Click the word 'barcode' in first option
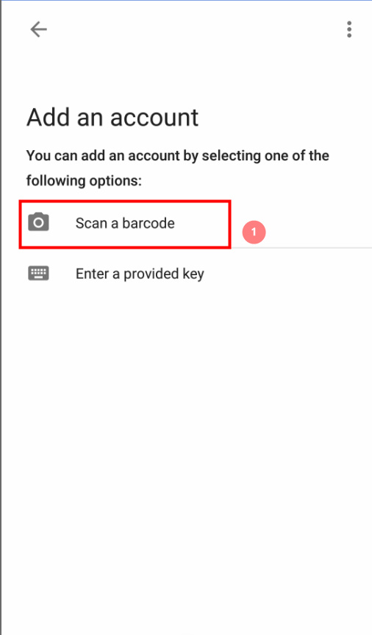Viewport: 372px width, 635px height. point(149,223)
